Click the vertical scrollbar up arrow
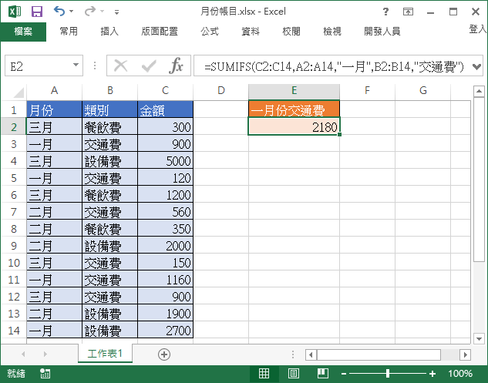The width and height of the screenshot is (488, 383). (x=478, y=91)
